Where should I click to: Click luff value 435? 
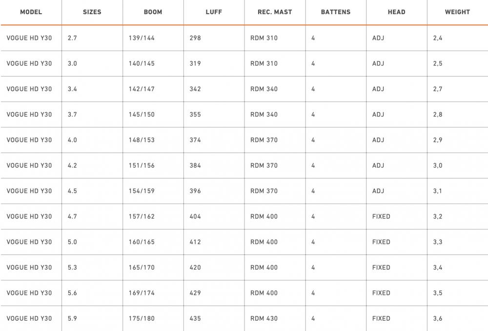point(195,318)
